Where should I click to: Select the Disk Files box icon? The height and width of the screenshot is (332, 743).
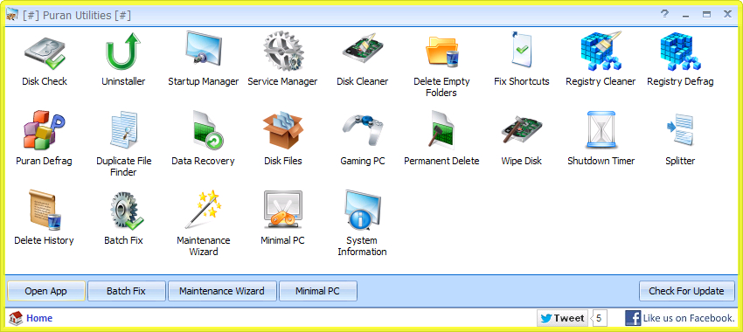[x=283, y=131]
